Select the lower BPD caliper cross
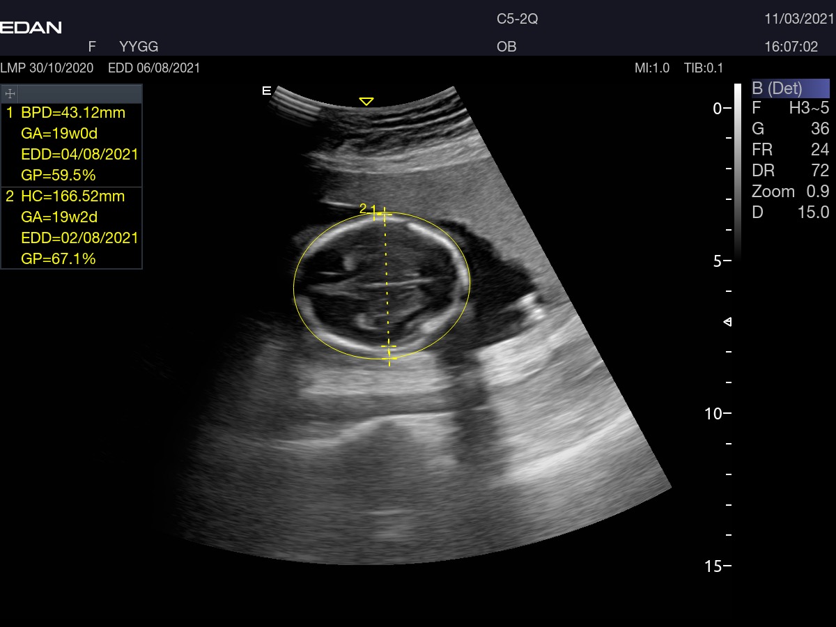 tap(389, 346)
